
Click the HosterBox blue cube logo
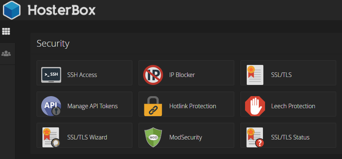click(x=12, y=10)
